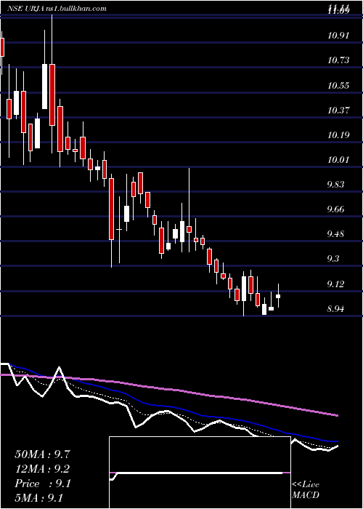Select the 10.91 price axis label
This screenshot has height=509, width=363.
coord(338,36)
